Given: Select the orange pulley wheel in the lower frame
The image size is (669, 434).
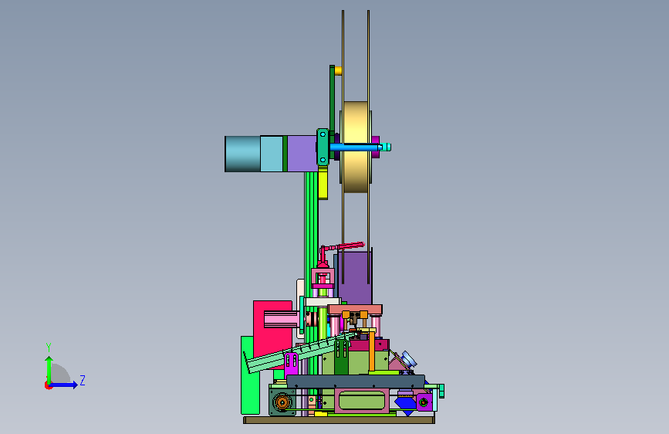Looking at the screenshot, I should pyautogui.click(x=282, y=402).
